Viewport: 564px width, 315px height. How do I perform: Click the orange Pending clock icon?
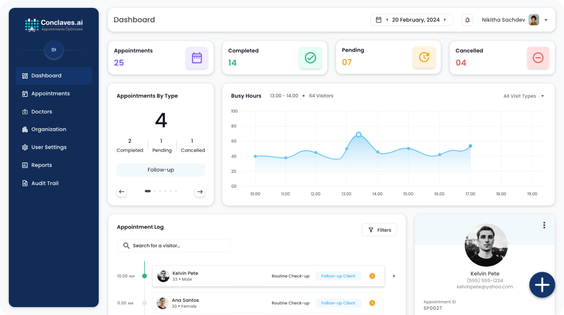[424, 57]
